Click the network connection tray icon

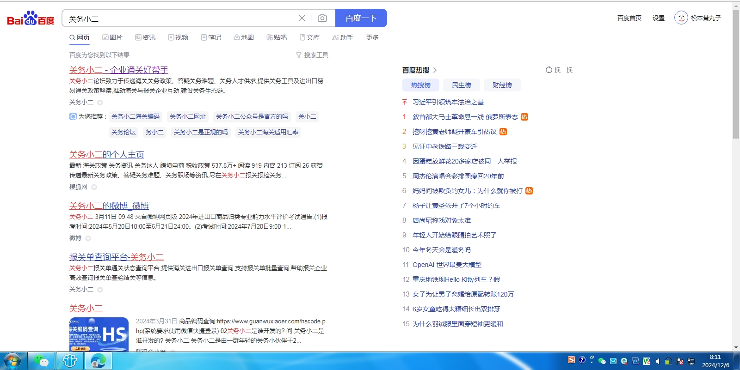[x=691, y=361]
